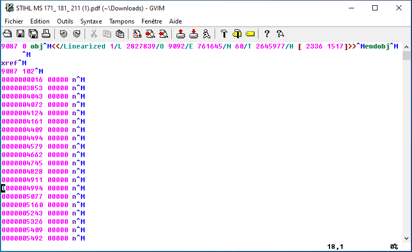Load session icon with up arrow
The height and width of the screenshot is (252, 412).
pos(181,34)
